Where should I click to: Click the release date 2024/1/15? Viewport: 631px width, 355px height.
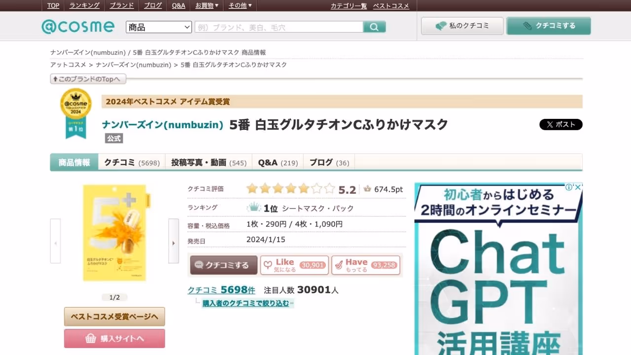(x=266, y=240)
